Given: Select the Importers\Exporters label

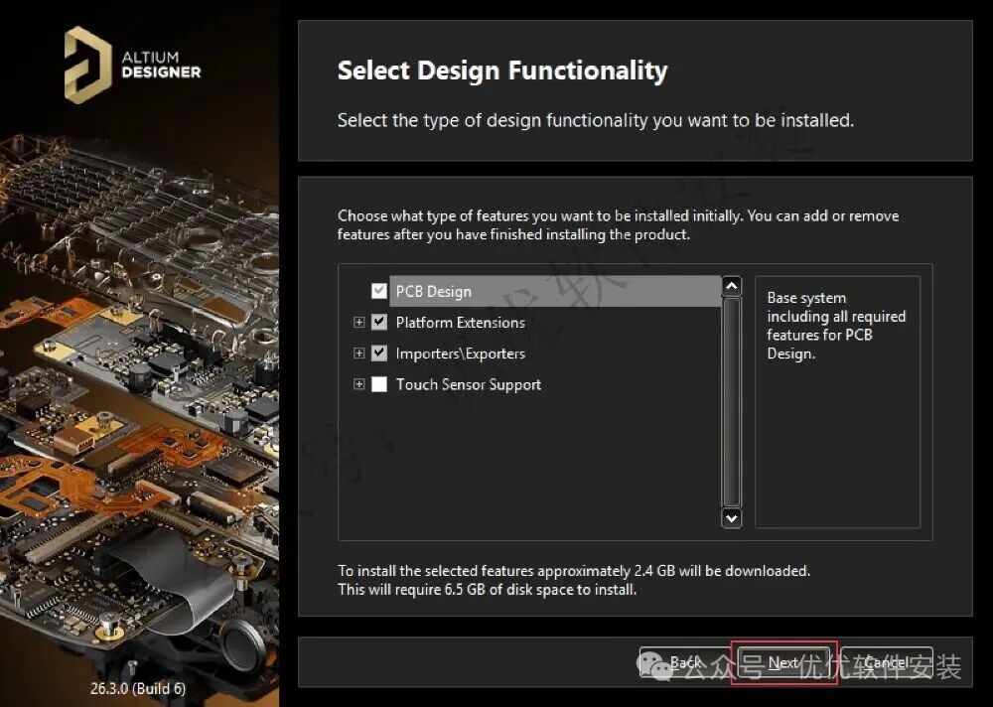Looking at the screenshot, I should tap(461, 353).
